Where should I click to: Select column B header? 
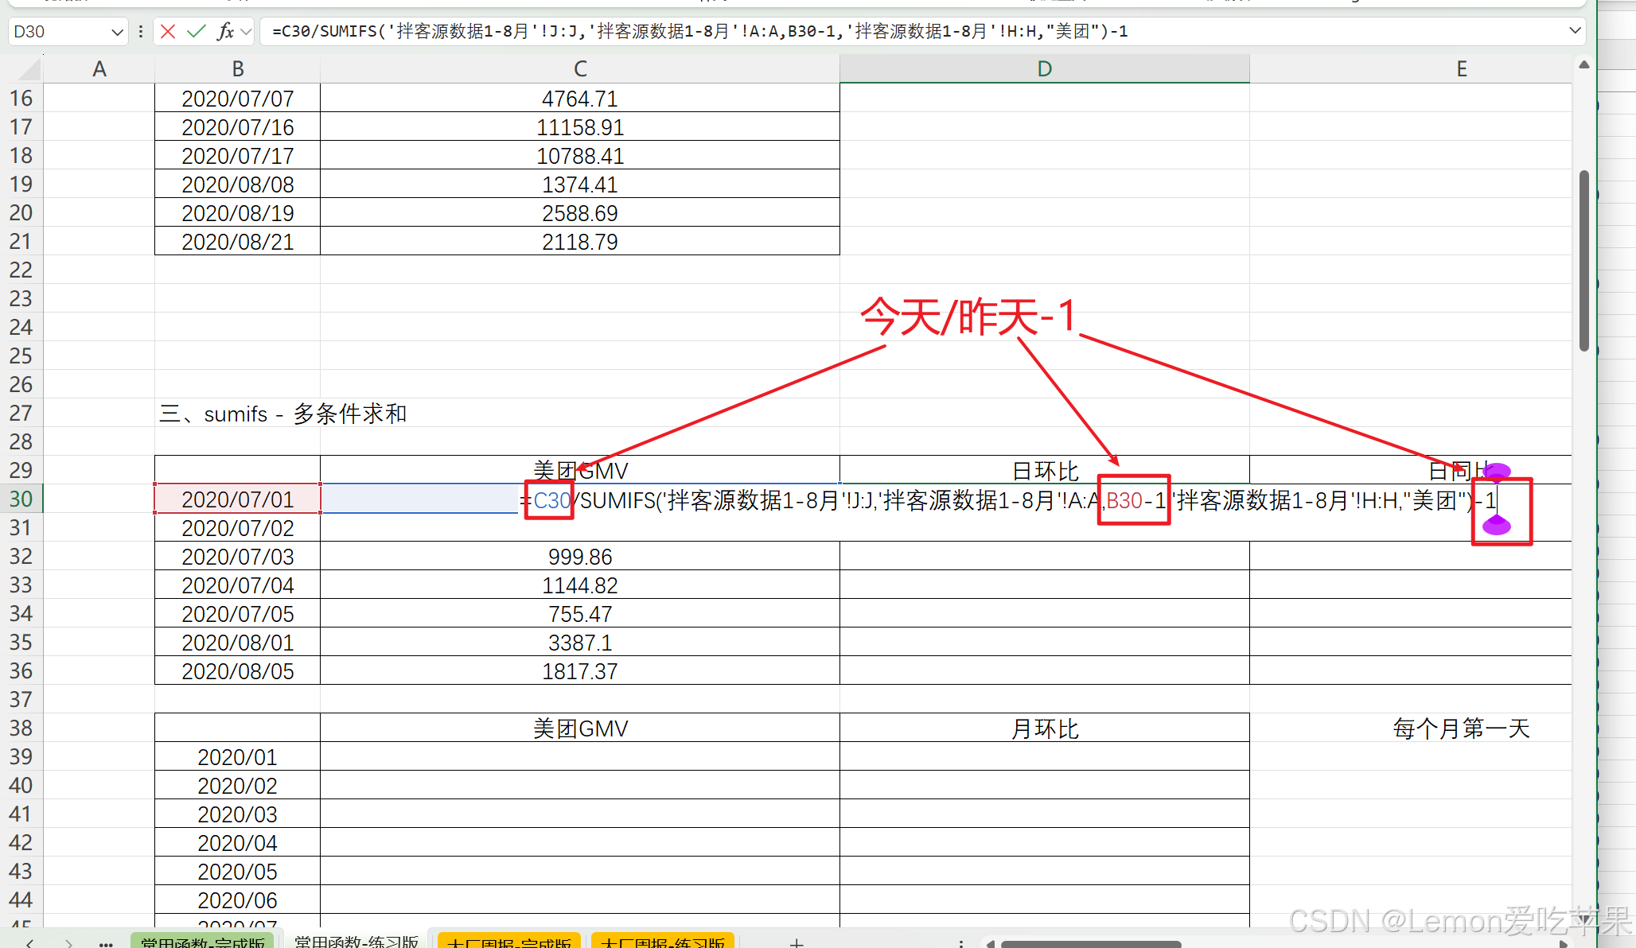pos(238,69)
